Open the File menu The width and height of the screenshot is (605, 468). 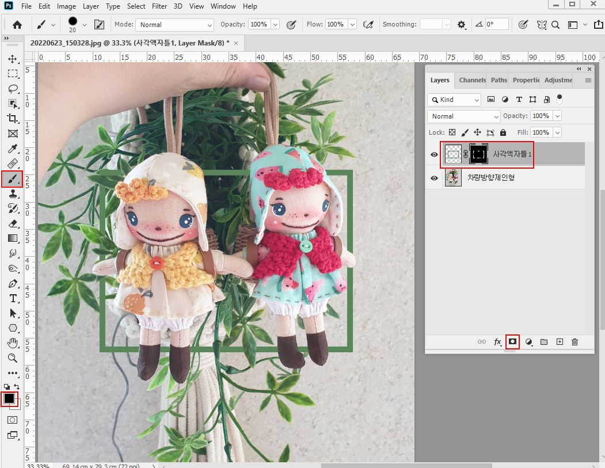coord(26,6)
